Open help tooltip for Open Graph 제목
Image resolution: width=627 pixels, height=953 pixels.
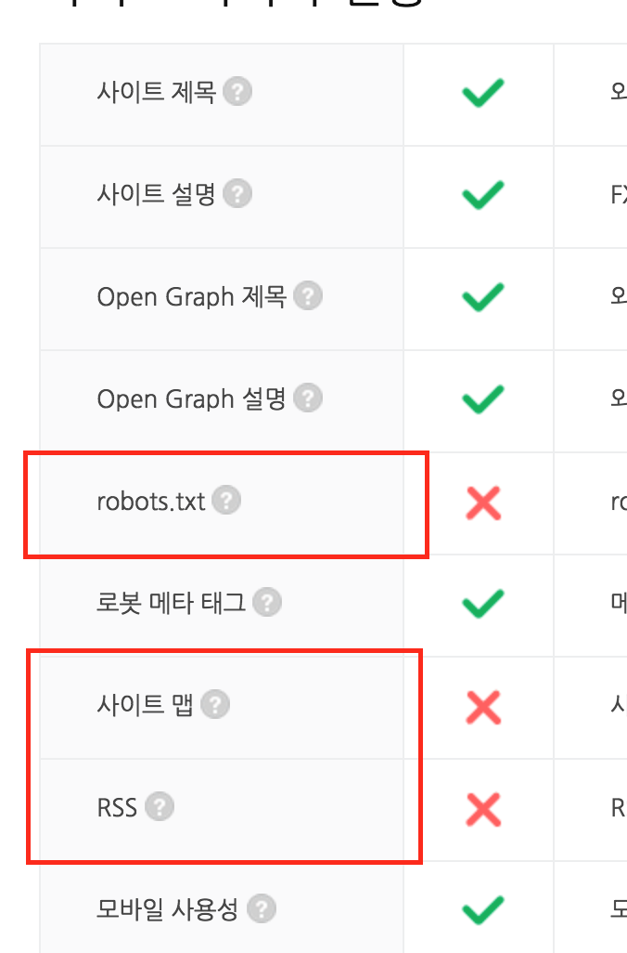[x=308, y=296]
